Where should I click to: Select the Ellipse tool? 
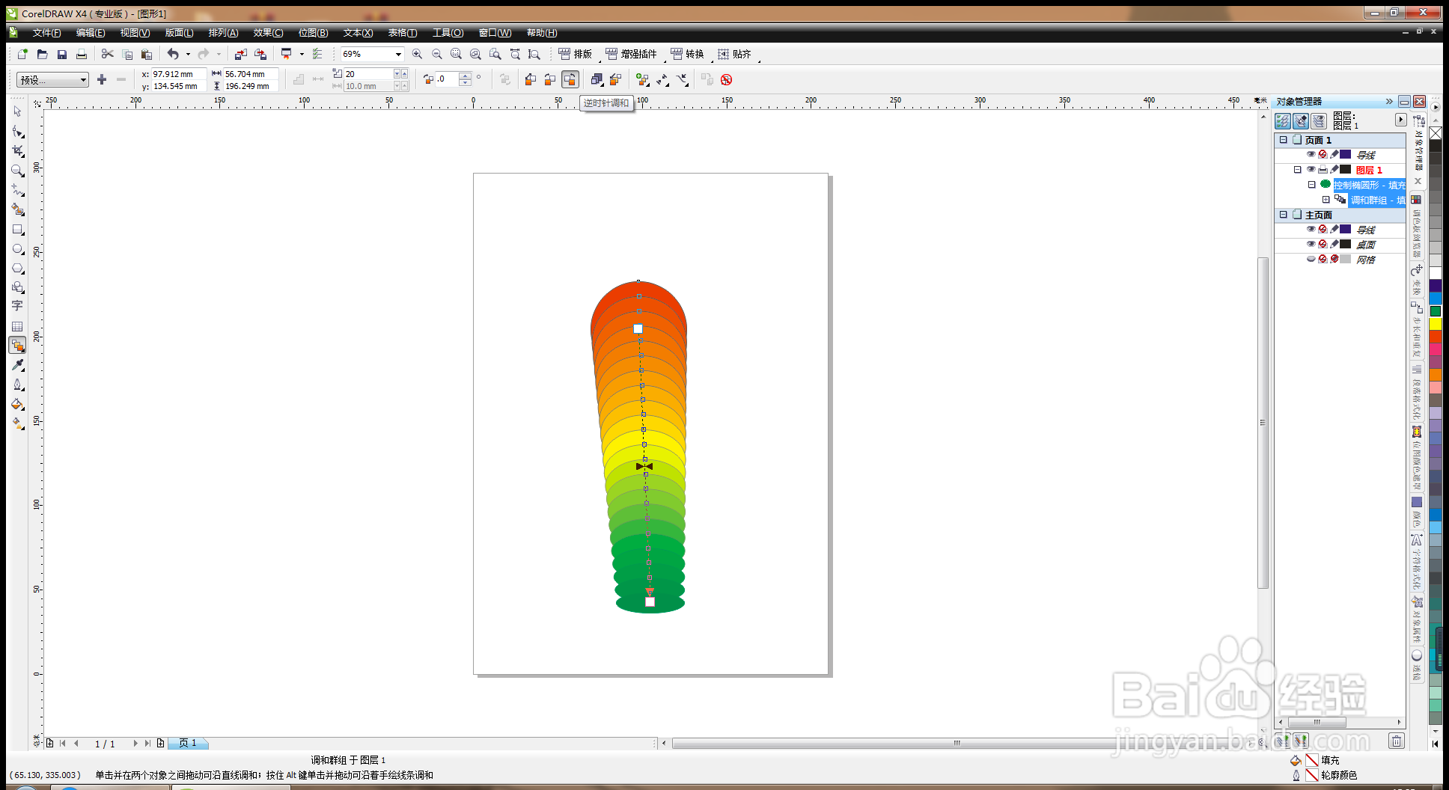17,249
